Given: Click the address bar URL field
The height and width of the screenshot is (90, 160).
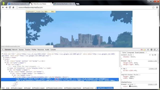Looking at the screenshot, I should (84, 7).
